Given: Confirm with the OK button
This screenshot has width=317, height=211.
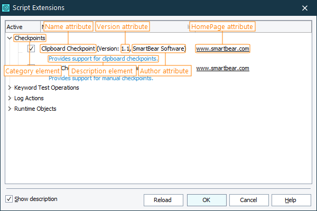Looking at the screenshot, I should pyautogui.click(x=206, y=200).
